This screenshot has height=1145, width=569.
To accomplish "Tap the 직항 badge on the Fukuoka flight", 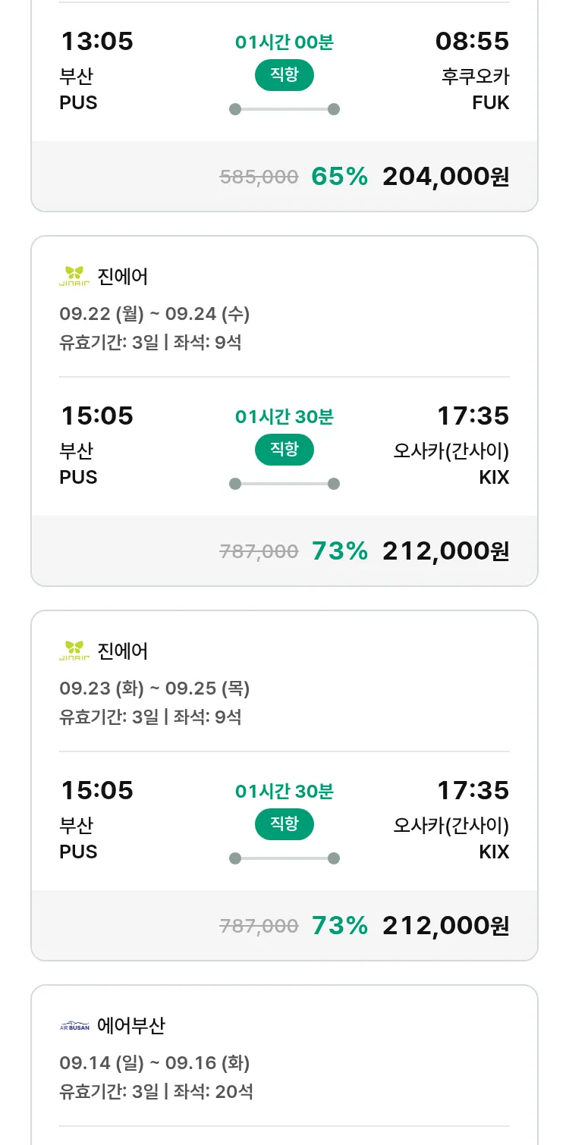I will tap(284, 75).
